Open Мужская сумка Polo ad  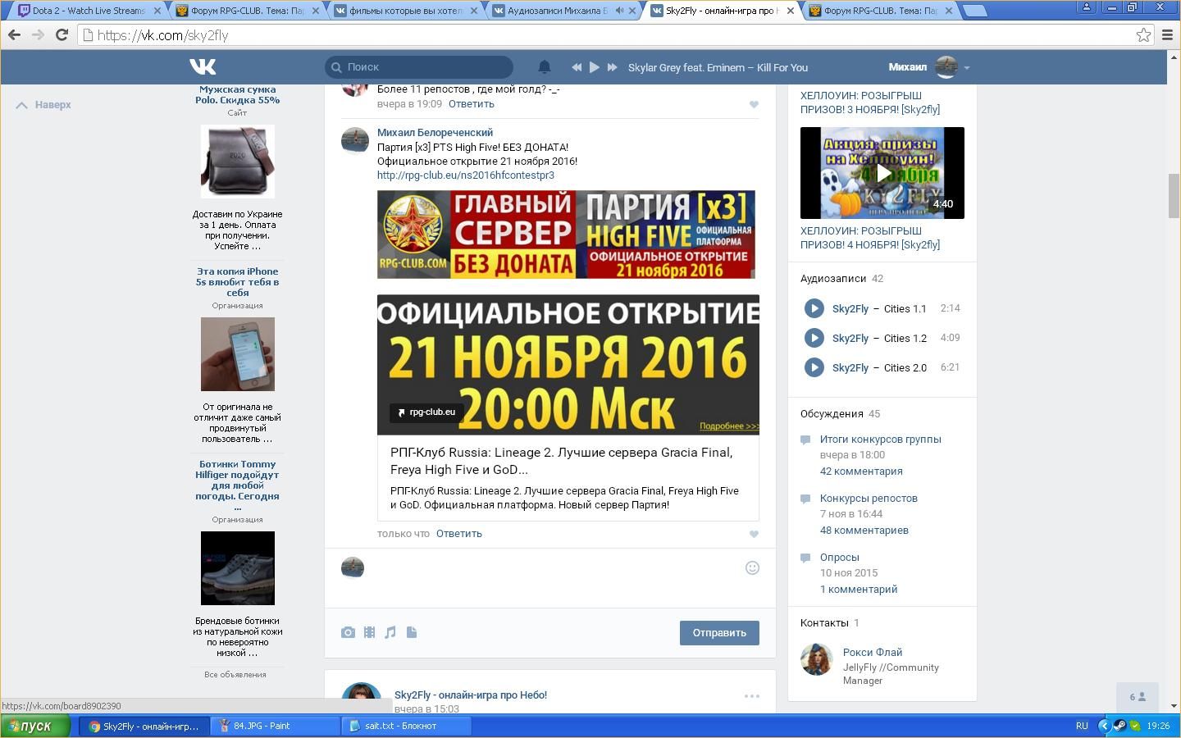click(238, 95)
